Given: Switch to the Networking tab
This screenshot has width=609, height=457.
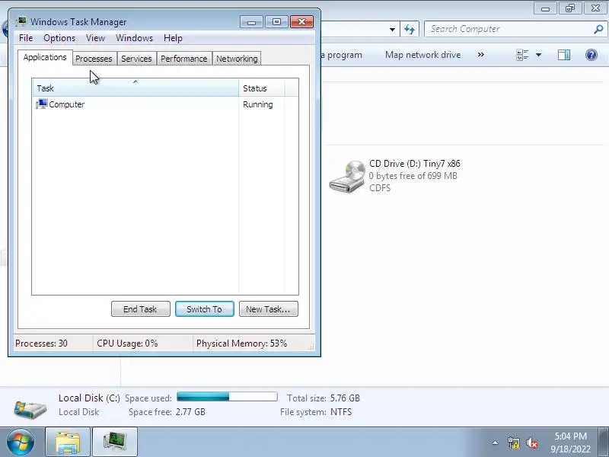Looking at the screenshot, I should click(x=237, y=59).
